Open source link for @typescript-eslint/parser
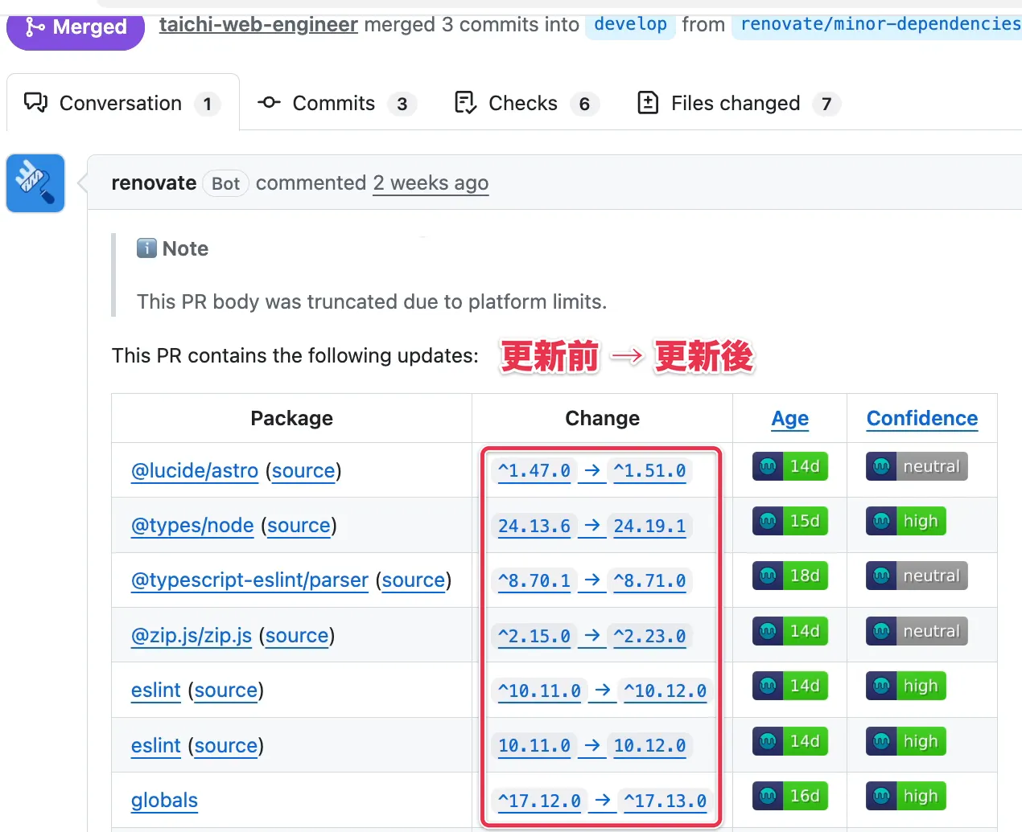 pos(414,580)
